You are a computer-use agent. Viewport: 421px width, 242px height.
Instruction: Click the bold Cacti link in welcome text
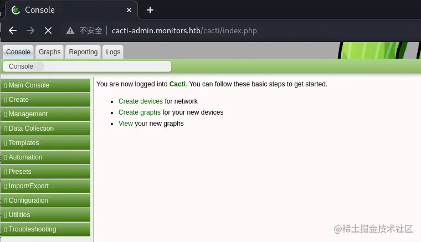coord(177,84)
